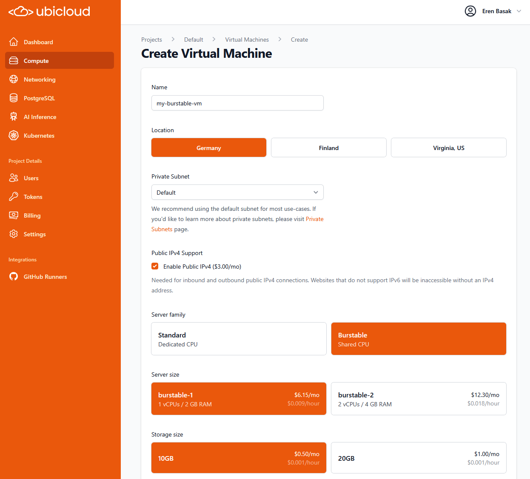Screen dimensions: 530x479
Task: Select Finland location
Action: coord(329,147)
